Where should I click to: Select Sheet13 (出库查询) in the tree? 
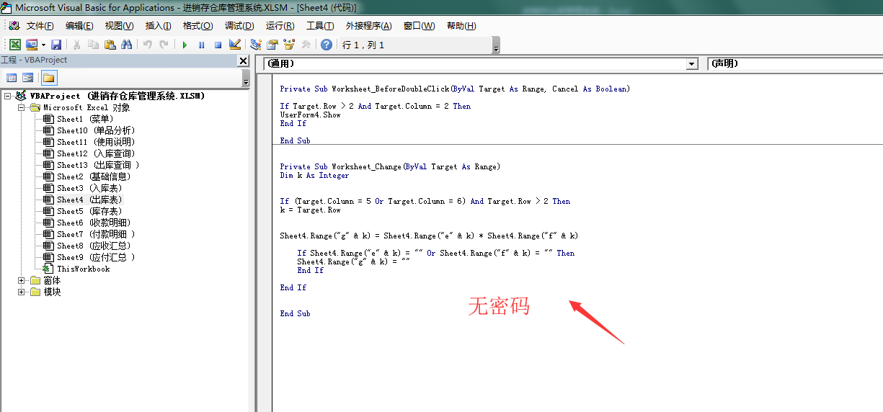click(98, 165)
